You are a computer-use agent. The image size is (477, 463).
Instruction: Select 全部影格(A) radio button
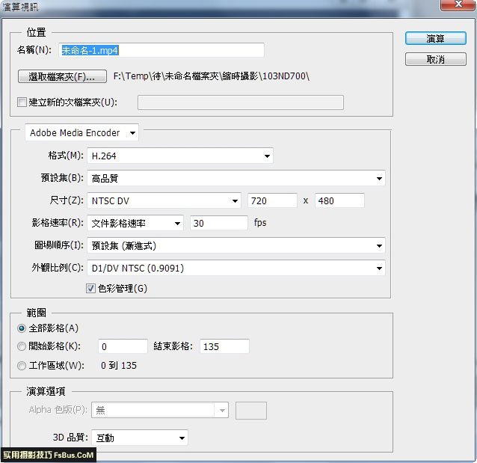[x=22, y=328]
